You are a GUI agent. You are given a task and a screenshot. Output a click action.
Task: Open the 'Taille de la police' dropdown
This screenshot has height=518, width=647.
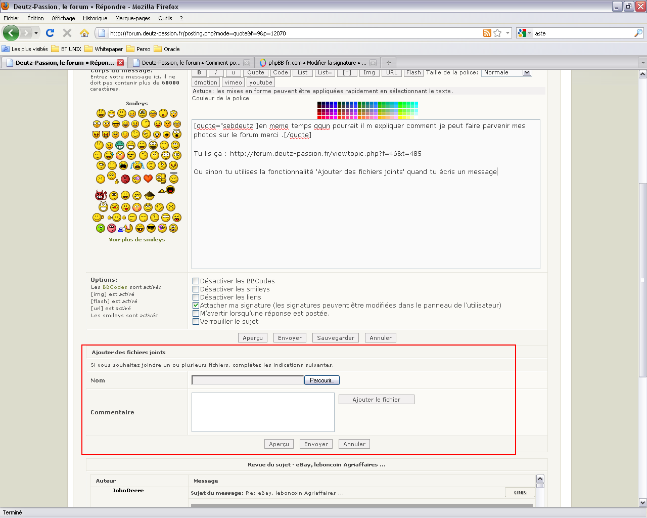pos(506,73)
